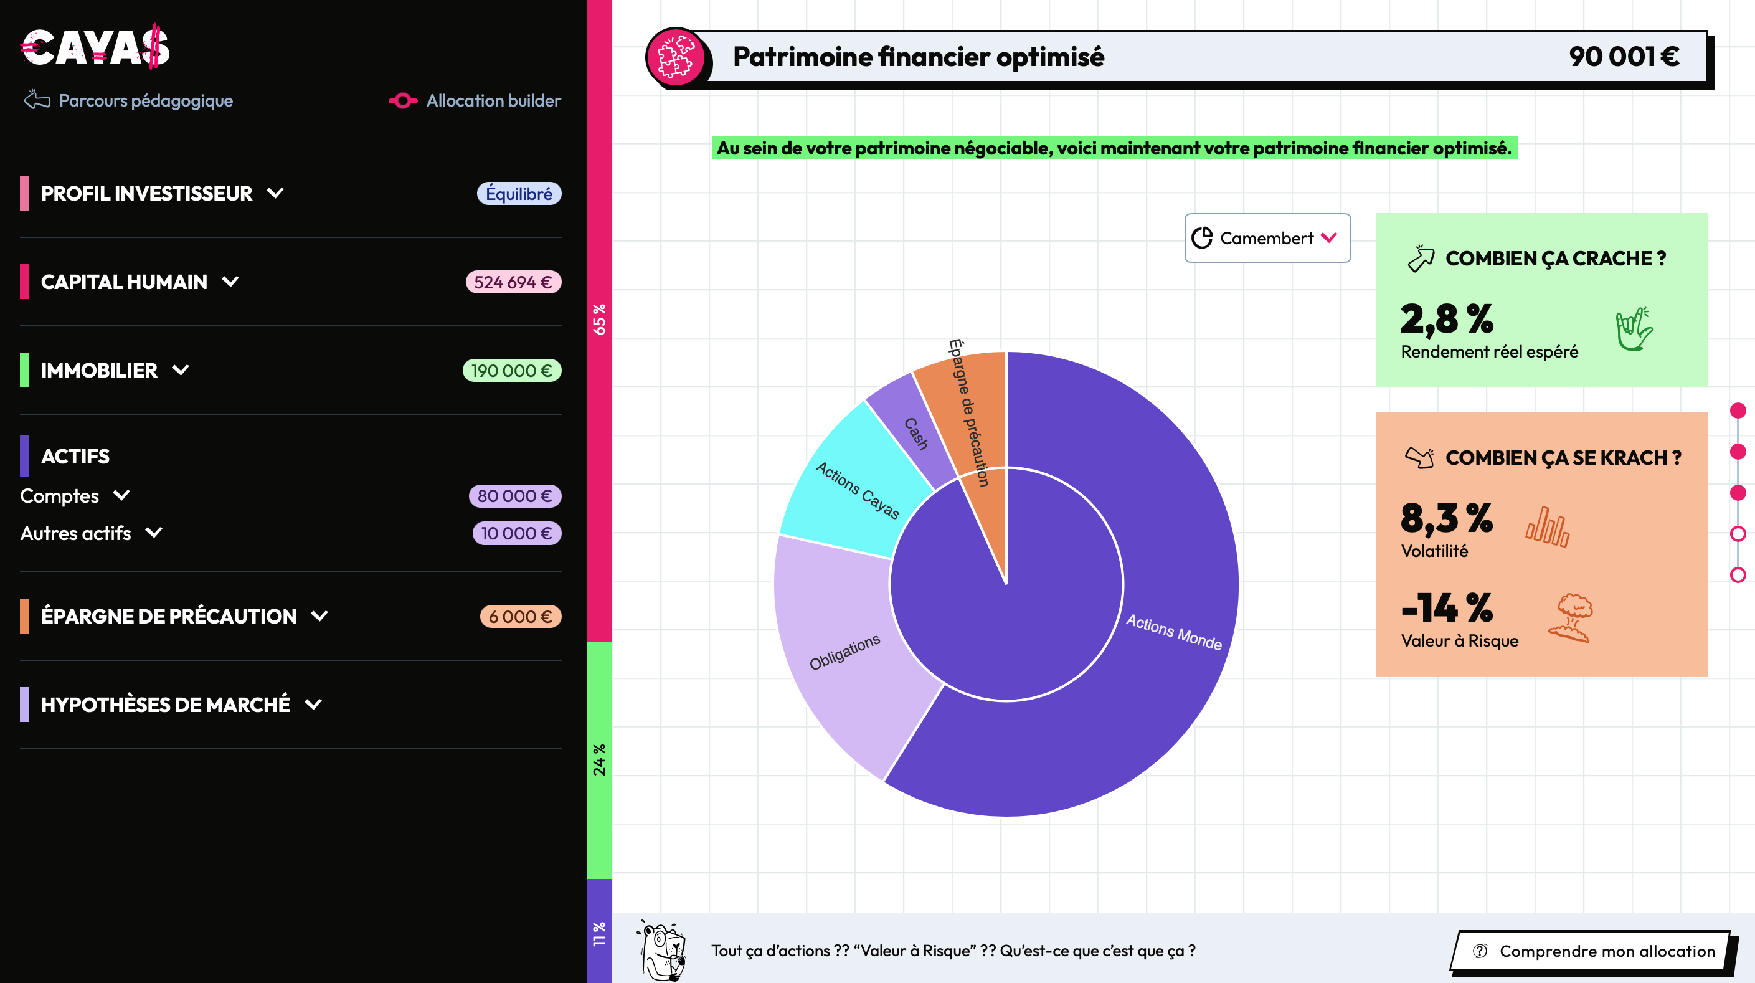Click the rock hand gesture icon
The height and width of the screenshot is (983, 1755).
click(x=1634, y=330)
